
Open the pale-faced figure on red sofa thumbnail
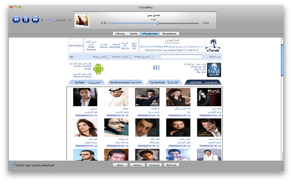(x=209, y=97)
